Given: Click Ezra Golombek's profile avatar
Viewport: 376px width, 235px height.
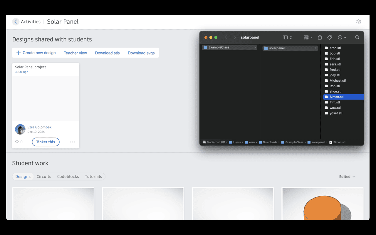Looking at the screenshot, I should coord(20,129).
